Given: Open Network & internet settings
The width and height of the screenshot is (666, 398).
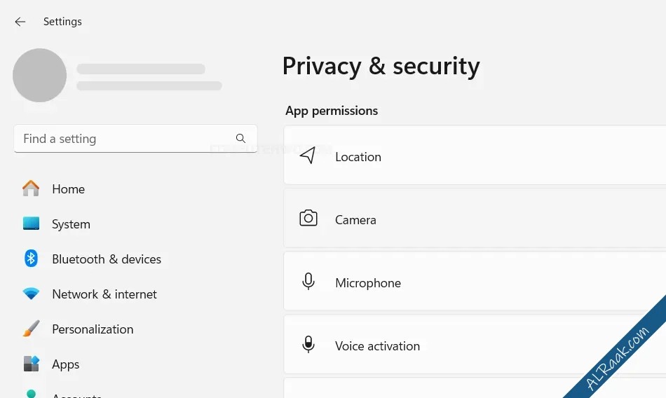Looking at the screenshot, I should pos(104,294).
